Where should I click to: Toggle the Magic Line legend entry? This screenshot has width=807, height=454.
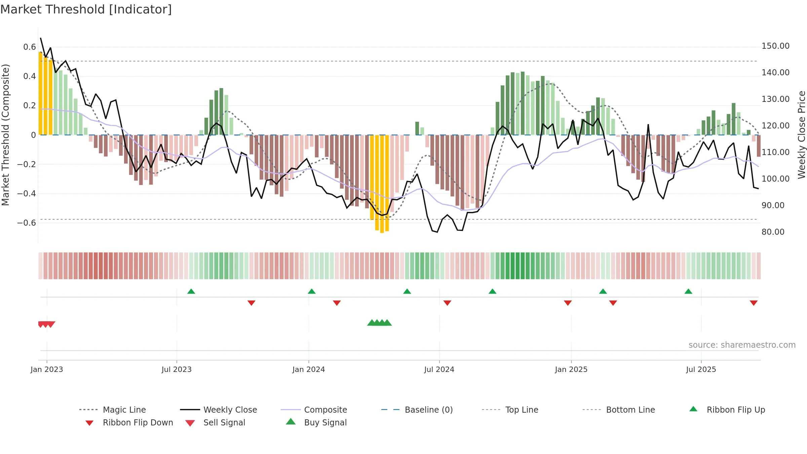(x=113, y=410)
